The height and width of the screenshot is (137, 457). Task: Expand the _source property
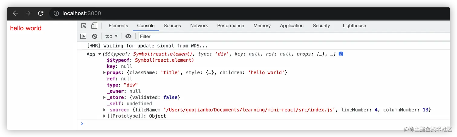tap(105, 110)
